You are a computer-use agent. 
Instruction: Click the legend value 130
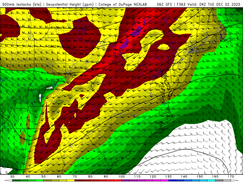pyautogui.click(x=169, y=177)
